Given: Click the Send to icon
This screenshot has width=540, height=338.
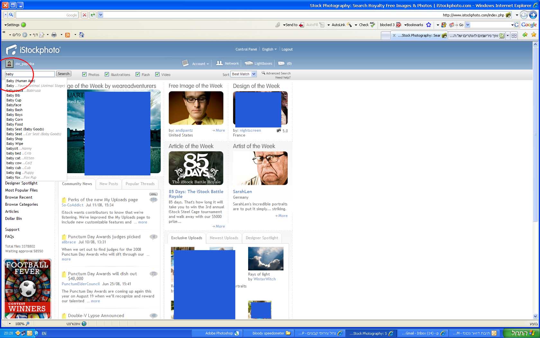Looking at the screenshot, I should (x=301, y=25).
